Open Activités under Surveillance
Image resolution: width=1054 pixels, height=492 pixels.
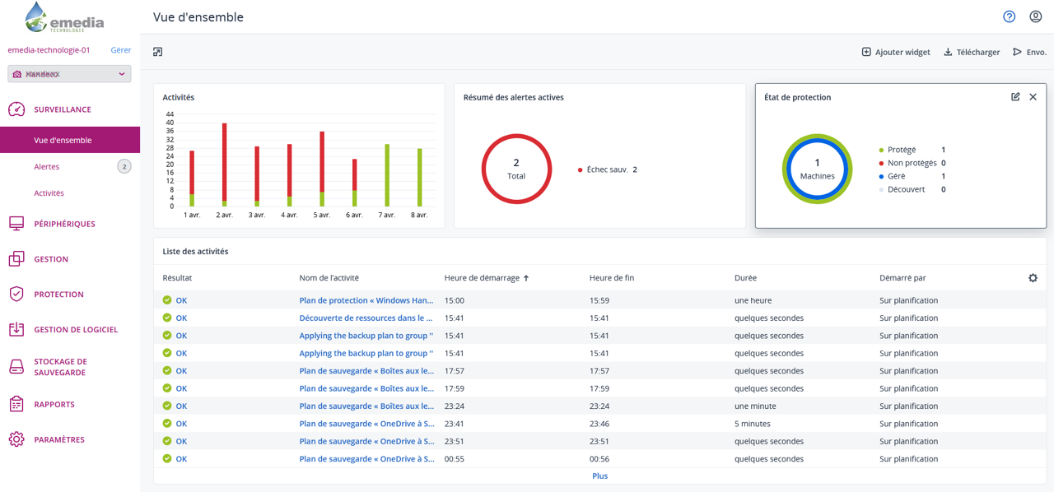coord(50,193)
